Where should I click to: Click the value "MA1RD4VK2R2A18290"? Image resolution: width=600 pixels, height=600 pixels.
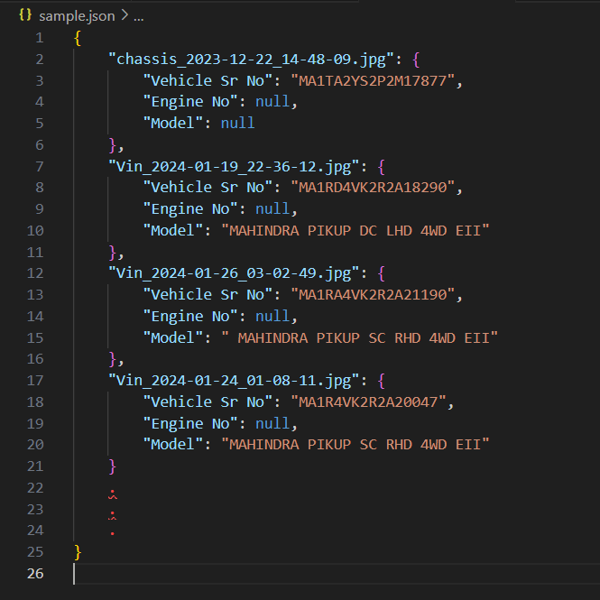(x=373, y=188)
